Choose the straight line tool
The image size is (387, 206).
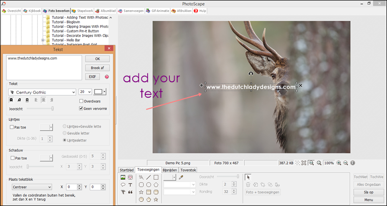click(x=149, y=177)
